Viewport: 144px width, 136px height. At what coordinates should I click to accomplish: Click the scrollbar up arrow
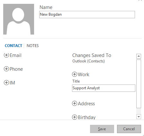tap(139, 56)
